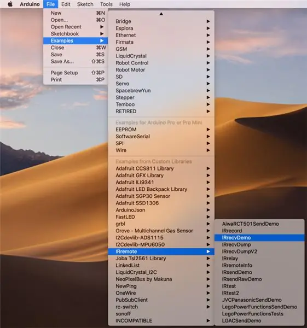The height and width of the screenshot is (328, 307).
Task: Expand the Open Recent submenu
Action: coord(76,27)
